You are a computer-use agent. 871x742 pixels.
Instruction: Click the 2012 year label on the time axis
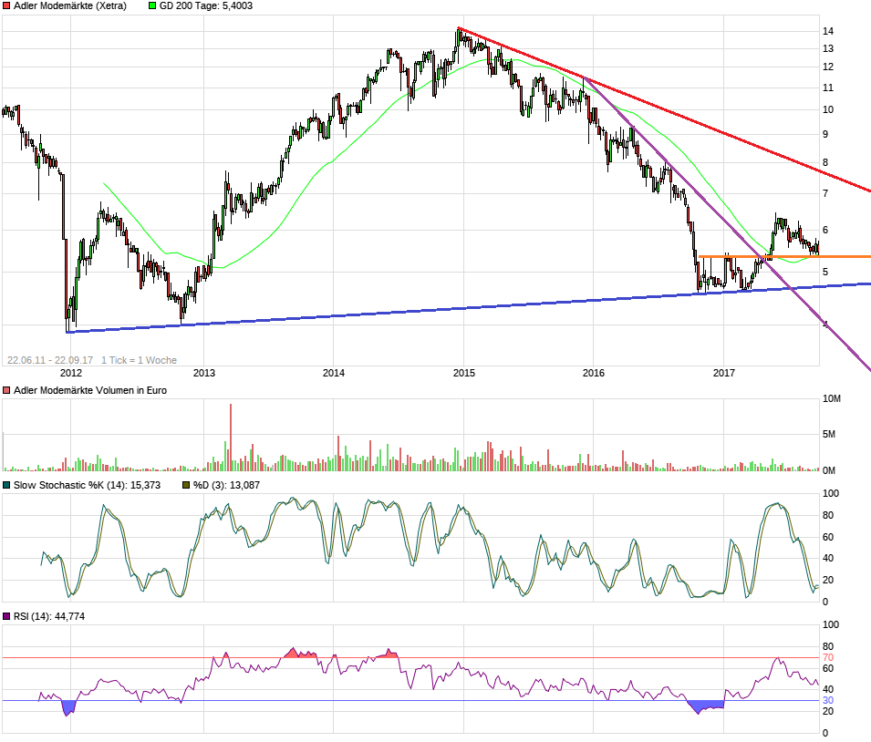click(x=71, y=372)
